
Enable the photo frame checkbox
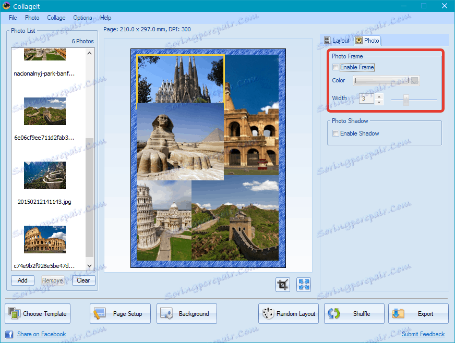pos(336,67)
